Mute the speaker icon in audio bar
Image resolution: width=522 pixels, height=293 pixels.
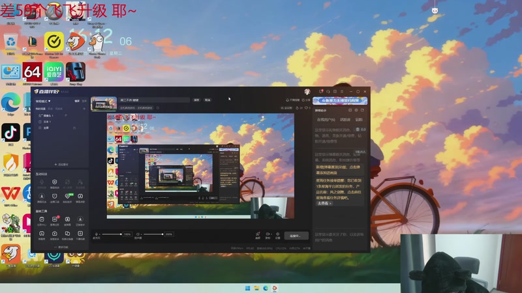point(138,234)
